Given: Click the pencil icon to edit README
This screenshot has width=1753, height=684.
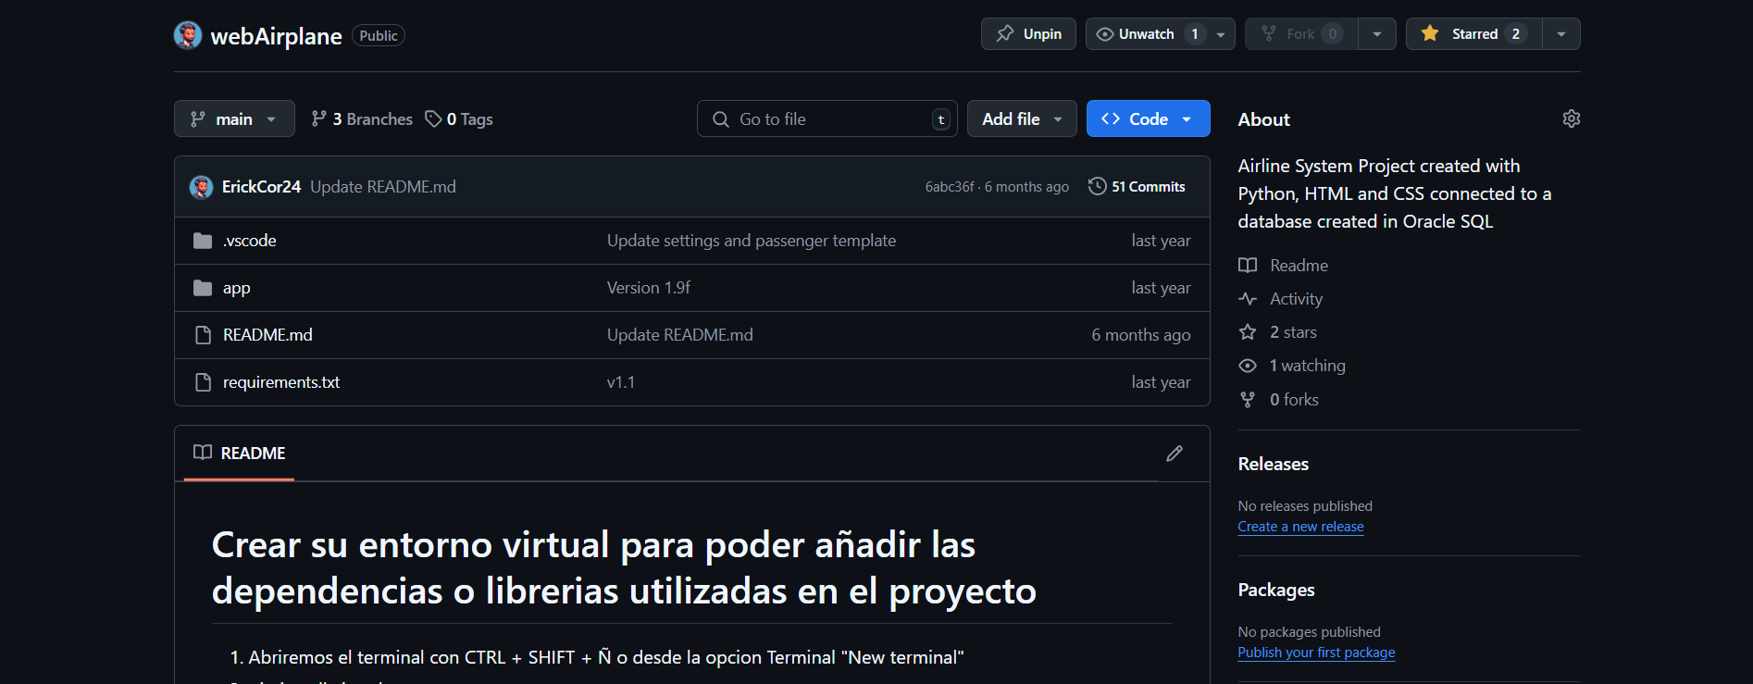Looking at the screenshot, I should click(x=1175, y=454).
